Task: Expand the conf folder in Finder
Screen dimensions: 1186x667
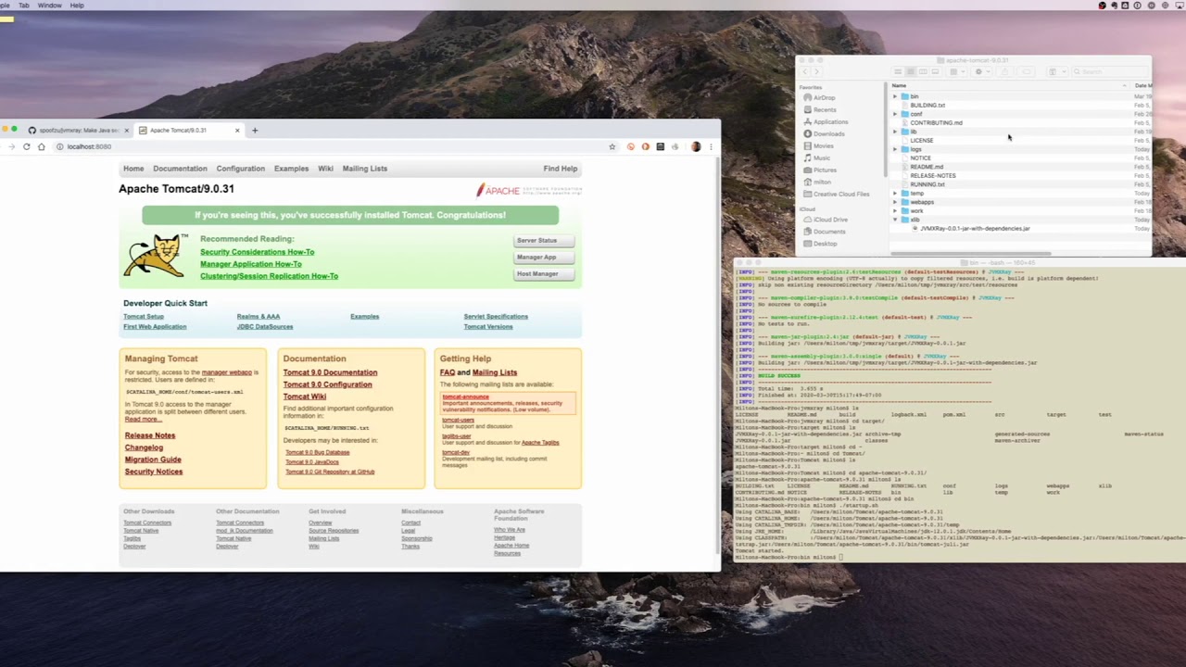Action: [x=895, y=114]
